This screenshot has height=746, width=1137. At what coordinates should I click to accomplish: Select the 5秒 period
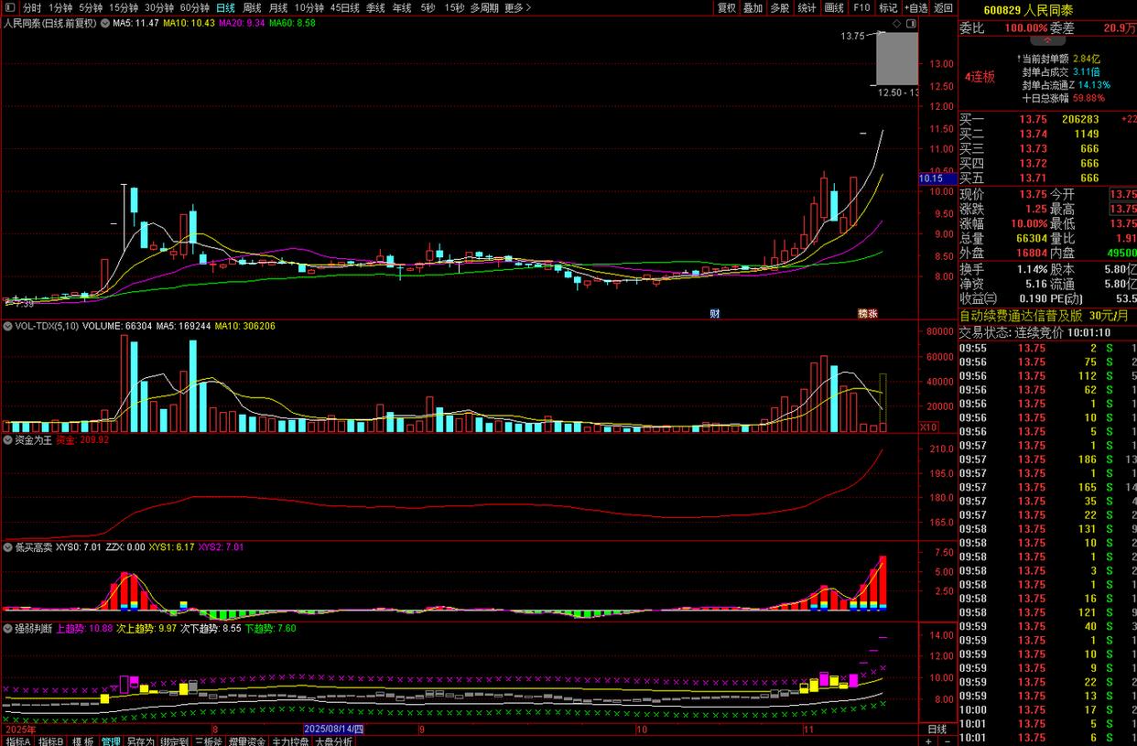tap(428, 7)
